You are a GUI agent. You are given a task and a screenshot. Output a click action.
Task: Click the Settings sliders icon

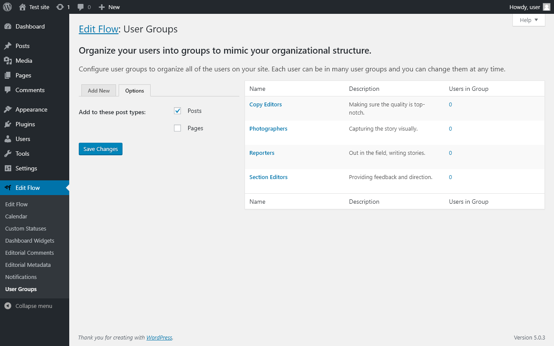pyautogui.click(x=8, y=168)
